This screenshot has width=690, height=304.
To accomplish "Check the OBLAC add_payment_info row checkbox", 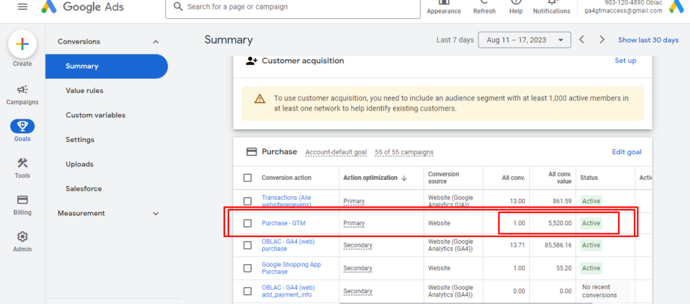I will click(x=248, y=291).
